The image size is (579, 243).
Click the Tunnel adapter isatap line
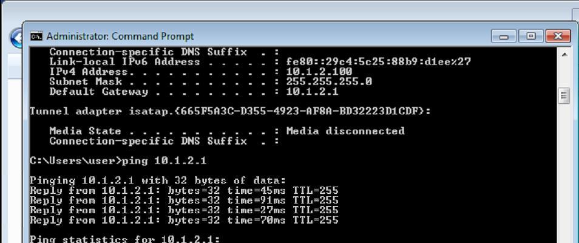click(x=230, y=111)
